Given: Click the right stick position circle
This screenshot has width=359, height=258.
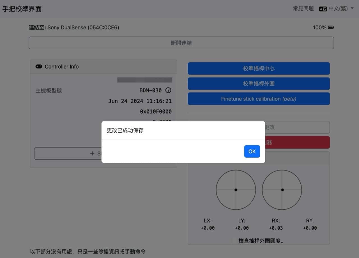Looking at the screenshot, I should point(282,190).
